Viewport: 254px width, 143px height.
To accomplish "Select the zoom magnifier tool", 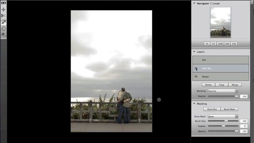I will [x=4, y=35].
